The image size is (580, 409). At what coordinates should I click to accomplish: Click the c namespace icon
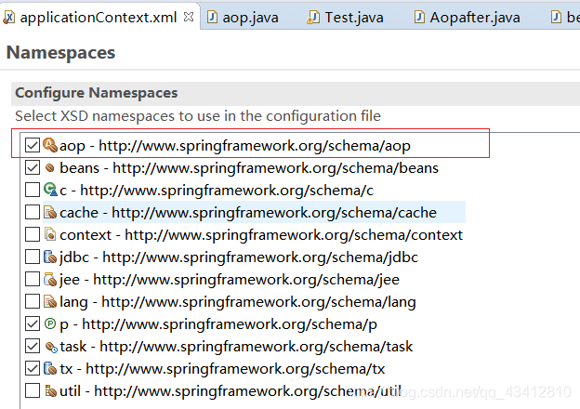(x=50, y=190)
